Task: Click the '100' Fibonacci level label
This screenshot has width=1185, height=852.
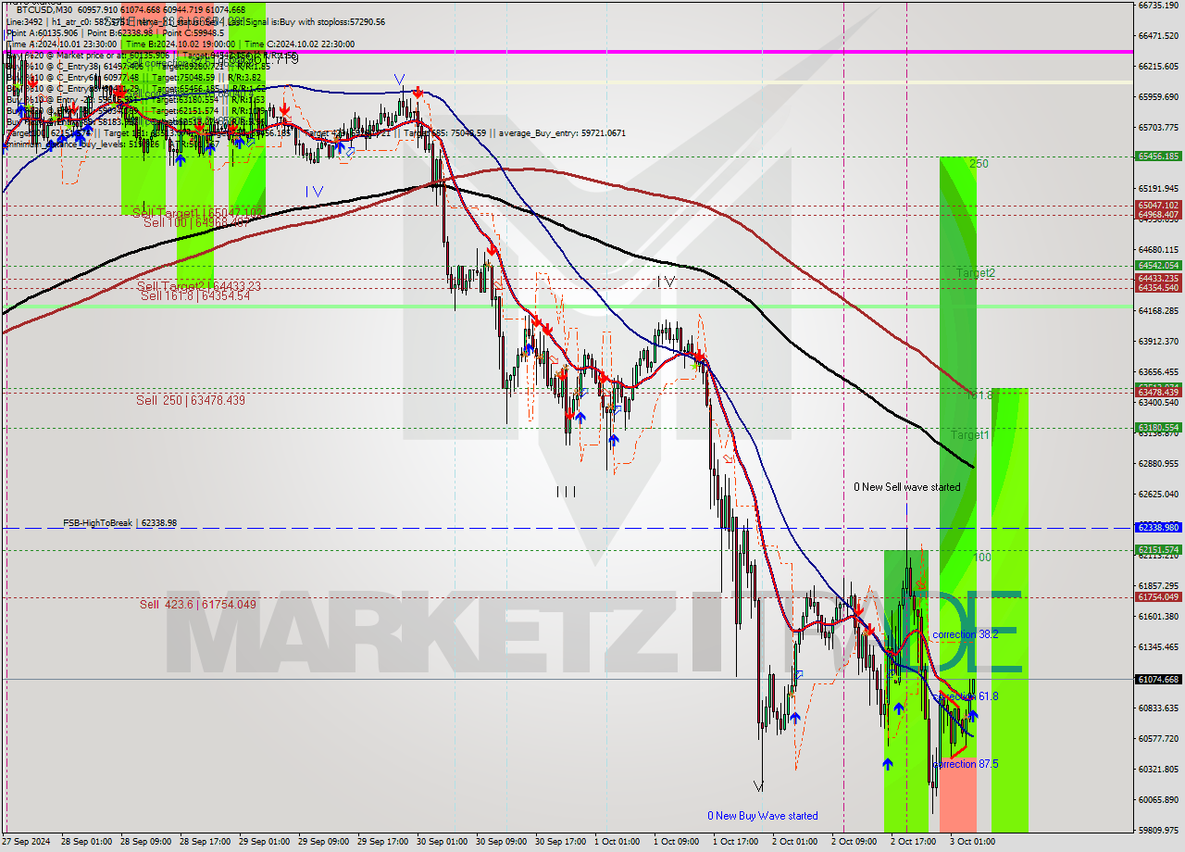Action: click(982, 558)
